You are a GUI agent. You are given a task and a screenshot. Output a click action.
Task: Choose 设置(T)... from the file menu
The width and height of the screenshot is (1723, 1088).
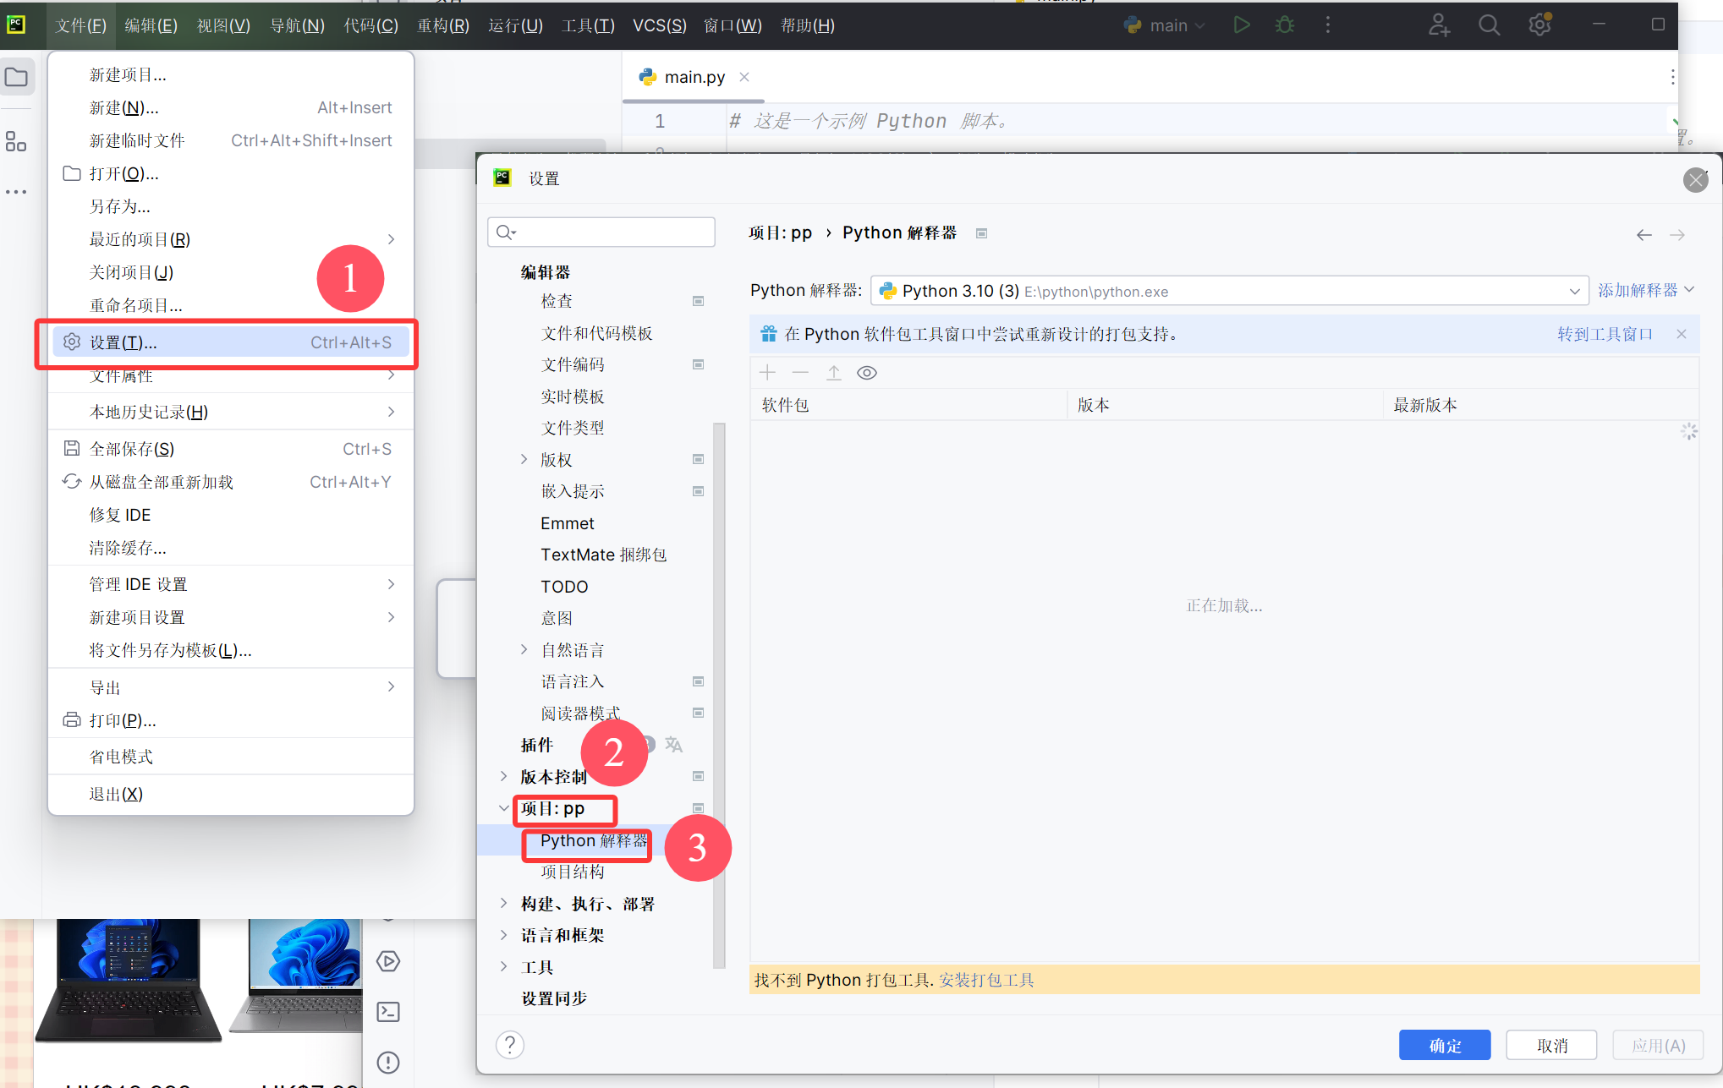click(x=230, y=342)
